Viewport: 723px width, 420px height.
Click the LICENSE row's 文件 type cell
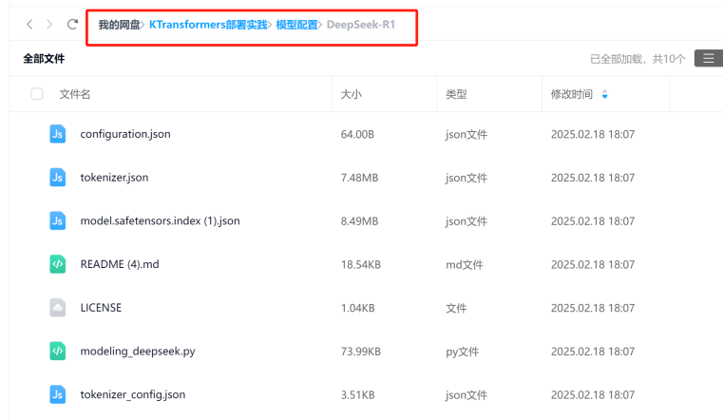(x=456, y=308)
